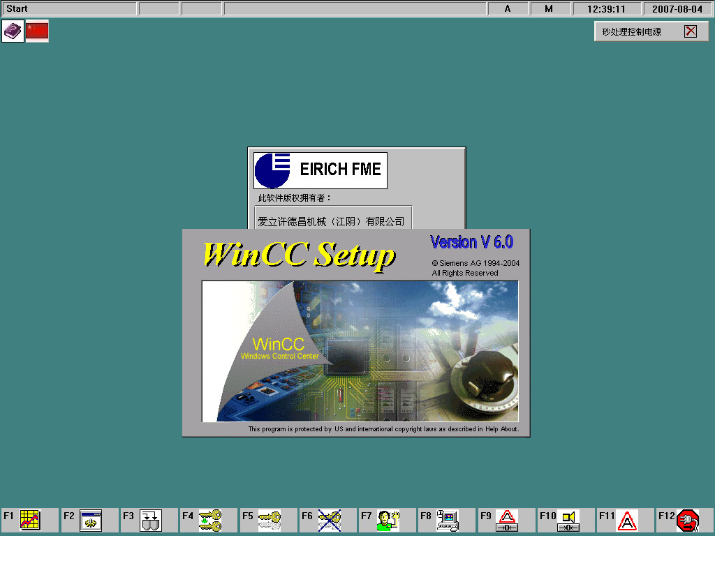
Task: Click the A mode indicator in status bar
Action: pyautogui.click(x=508, y=8)
